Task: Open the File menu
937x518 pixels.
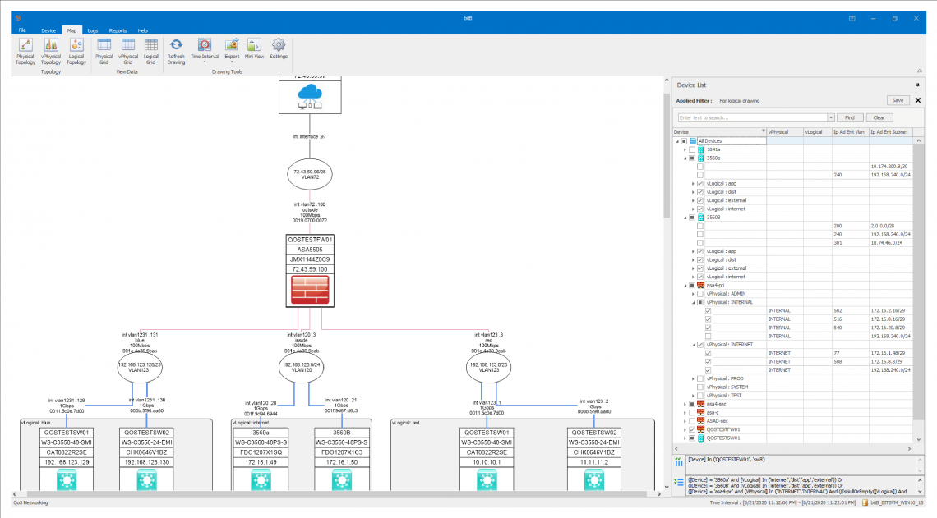Action: click(22, 30)
